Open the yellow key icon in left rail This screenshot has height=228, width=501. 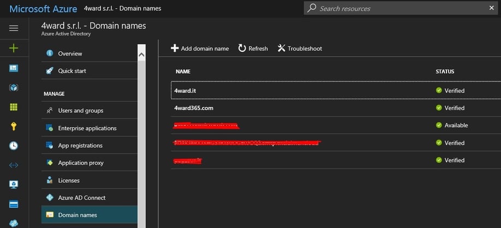coord(14,127)
